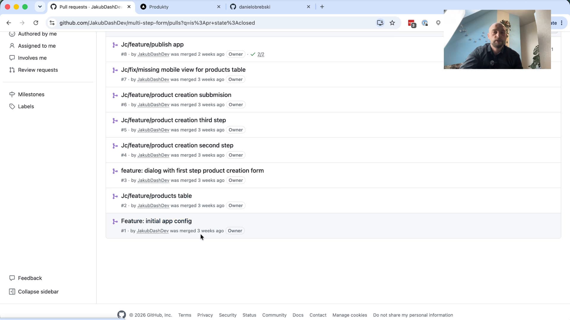Open the Chrome three-dot menu

pos(562,23)
